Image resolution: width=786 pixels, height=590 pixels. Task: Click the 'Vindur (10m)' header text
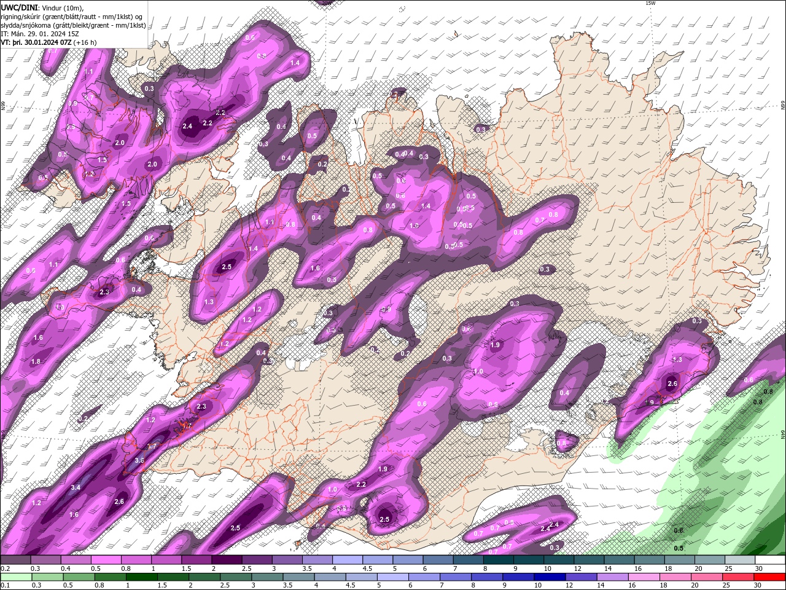point(61,7)
